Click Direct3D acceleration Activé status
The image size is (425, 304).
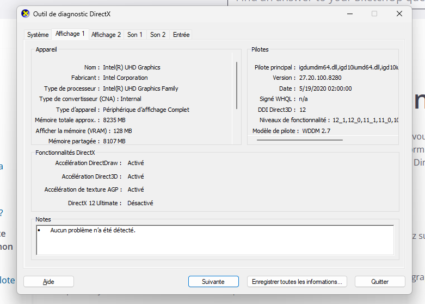[135, 176]
